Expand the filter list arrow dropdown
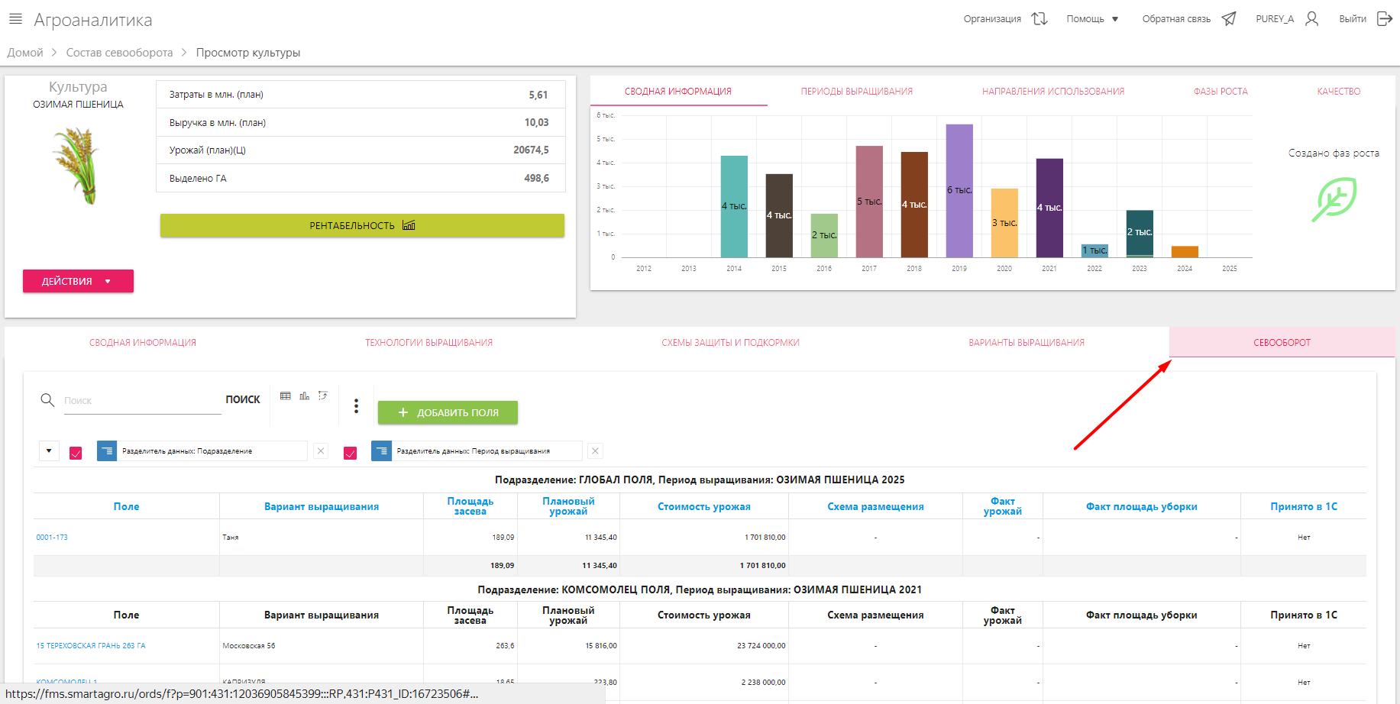This screenshot has height=704, width=1400. (49, 451)
